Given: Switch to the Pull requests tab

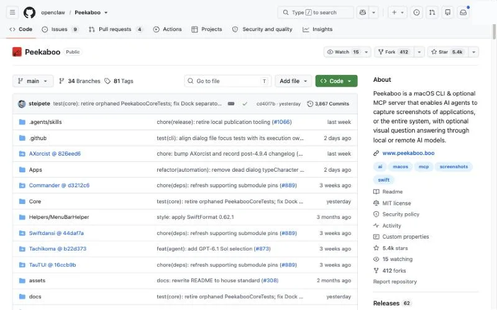Looking at the screenshot, I should coord(116,29).
